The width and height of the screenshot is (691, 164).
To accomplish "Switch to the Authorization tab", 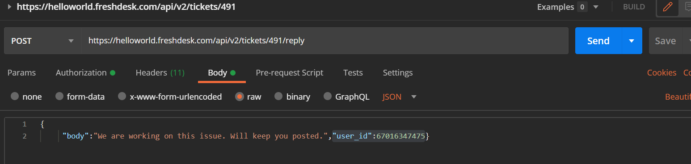I will click(85, 72).
